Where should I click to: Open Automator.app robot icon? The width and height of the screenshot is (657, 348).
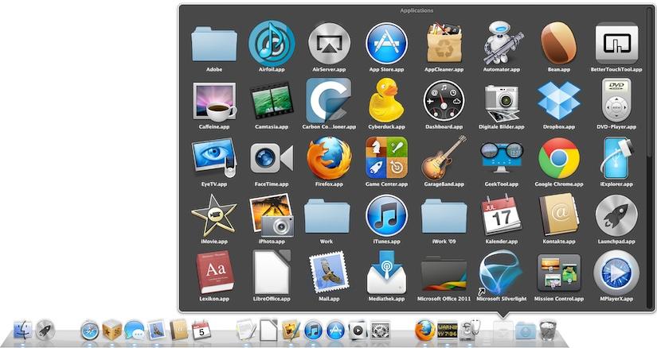[x=502, y=44]
